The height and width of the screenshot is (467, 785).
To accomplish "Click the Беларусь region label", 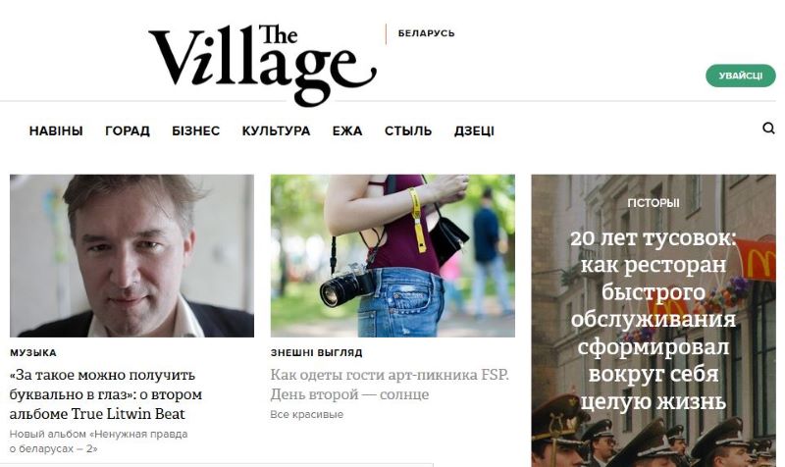I will point(427,33).
